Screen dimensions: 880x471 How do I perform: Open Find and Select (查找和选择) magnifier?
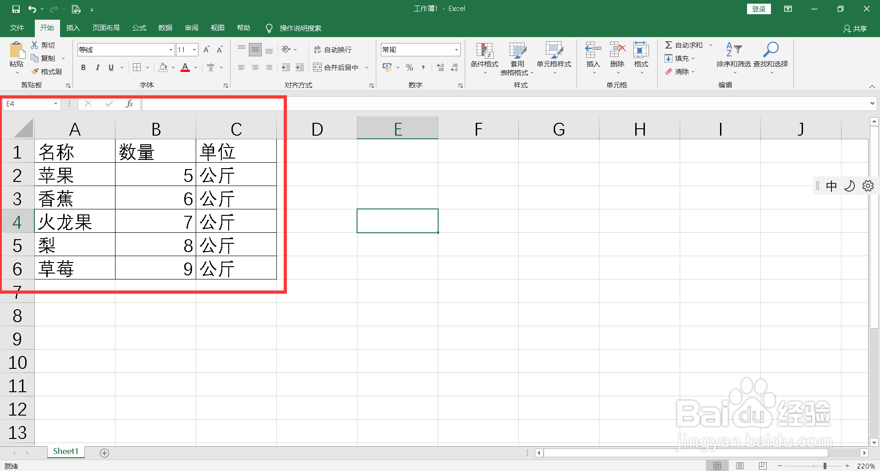pos(770,59)
